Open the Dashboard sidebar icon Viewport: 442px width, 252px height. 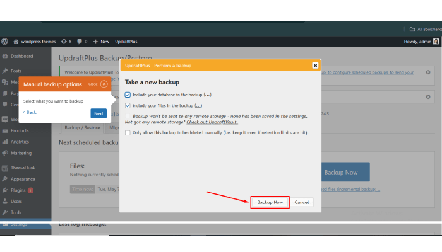click(5, 56)
